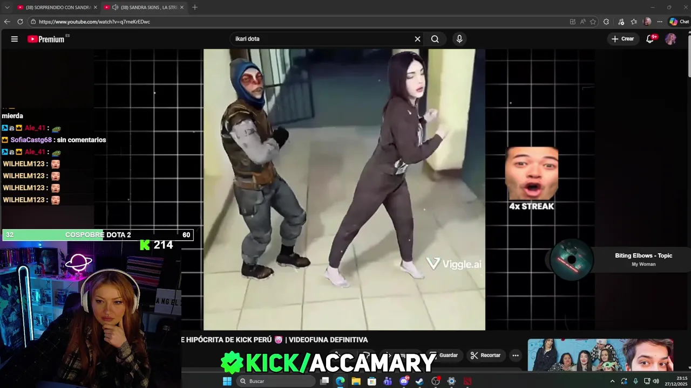Start voice search with microphone icon
The image size is (691, 388).
click(x=459, y=39)
